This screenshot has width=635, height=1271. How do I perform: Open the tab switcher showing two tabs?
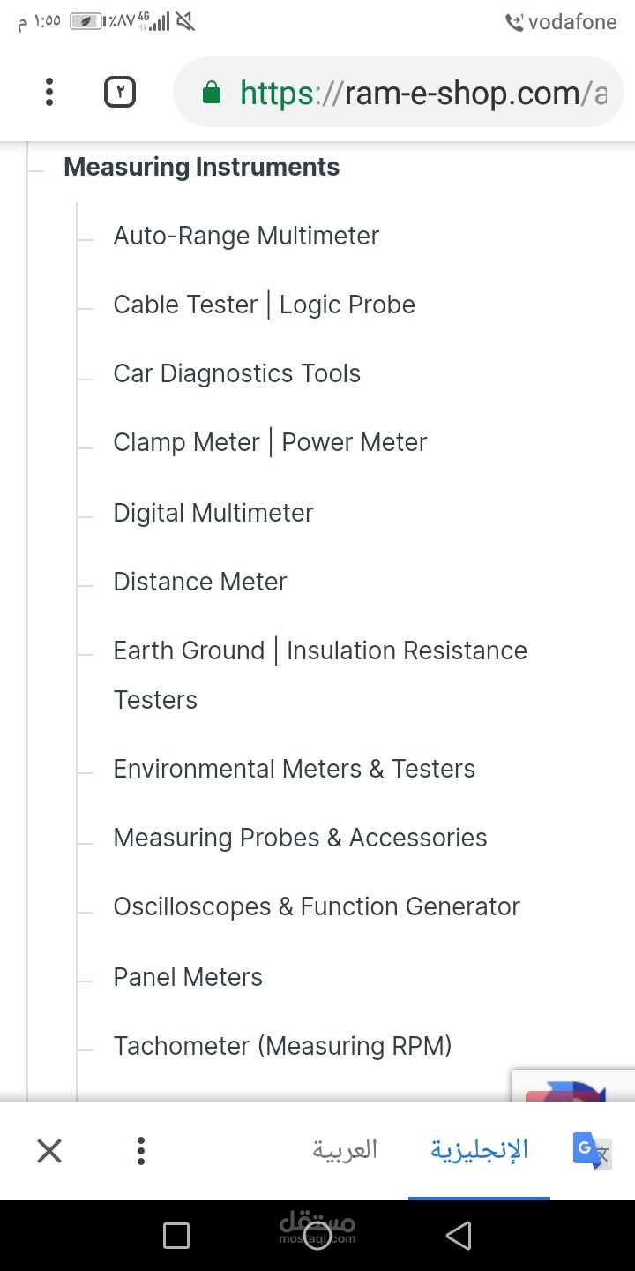coord(120,92)
